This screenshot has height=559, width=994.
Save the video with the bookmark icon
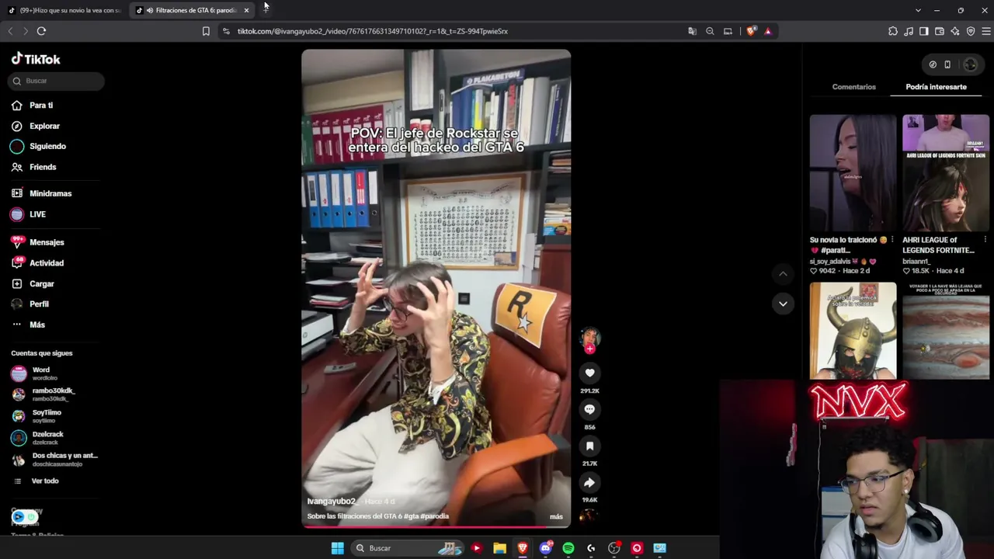pos(589,446)
